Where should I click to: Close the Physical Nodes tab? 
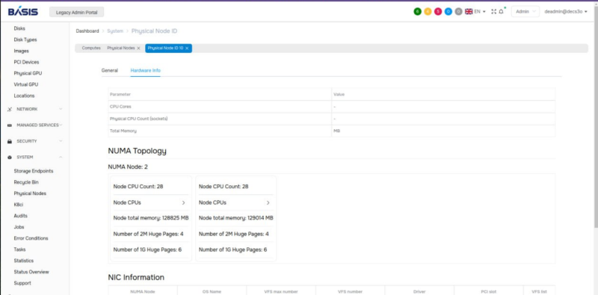click(x=138, y=49)
